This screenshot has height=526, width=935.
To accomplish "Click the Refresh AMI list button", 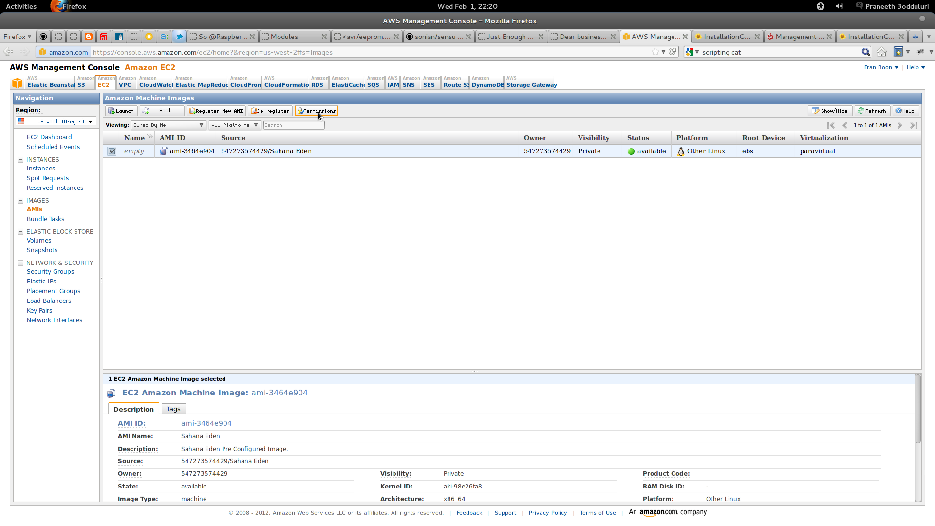I will (x=872, y=111).
